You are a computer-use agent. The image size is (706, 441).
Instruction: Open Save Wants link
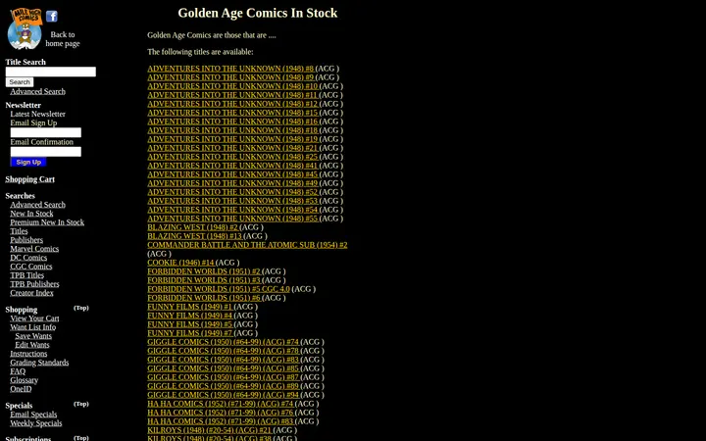(x=33, y=336)
